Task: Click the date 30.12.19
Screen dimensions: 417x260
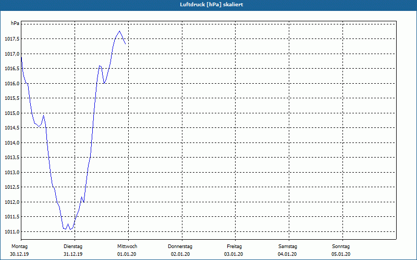Action: (x=19, y=254)
